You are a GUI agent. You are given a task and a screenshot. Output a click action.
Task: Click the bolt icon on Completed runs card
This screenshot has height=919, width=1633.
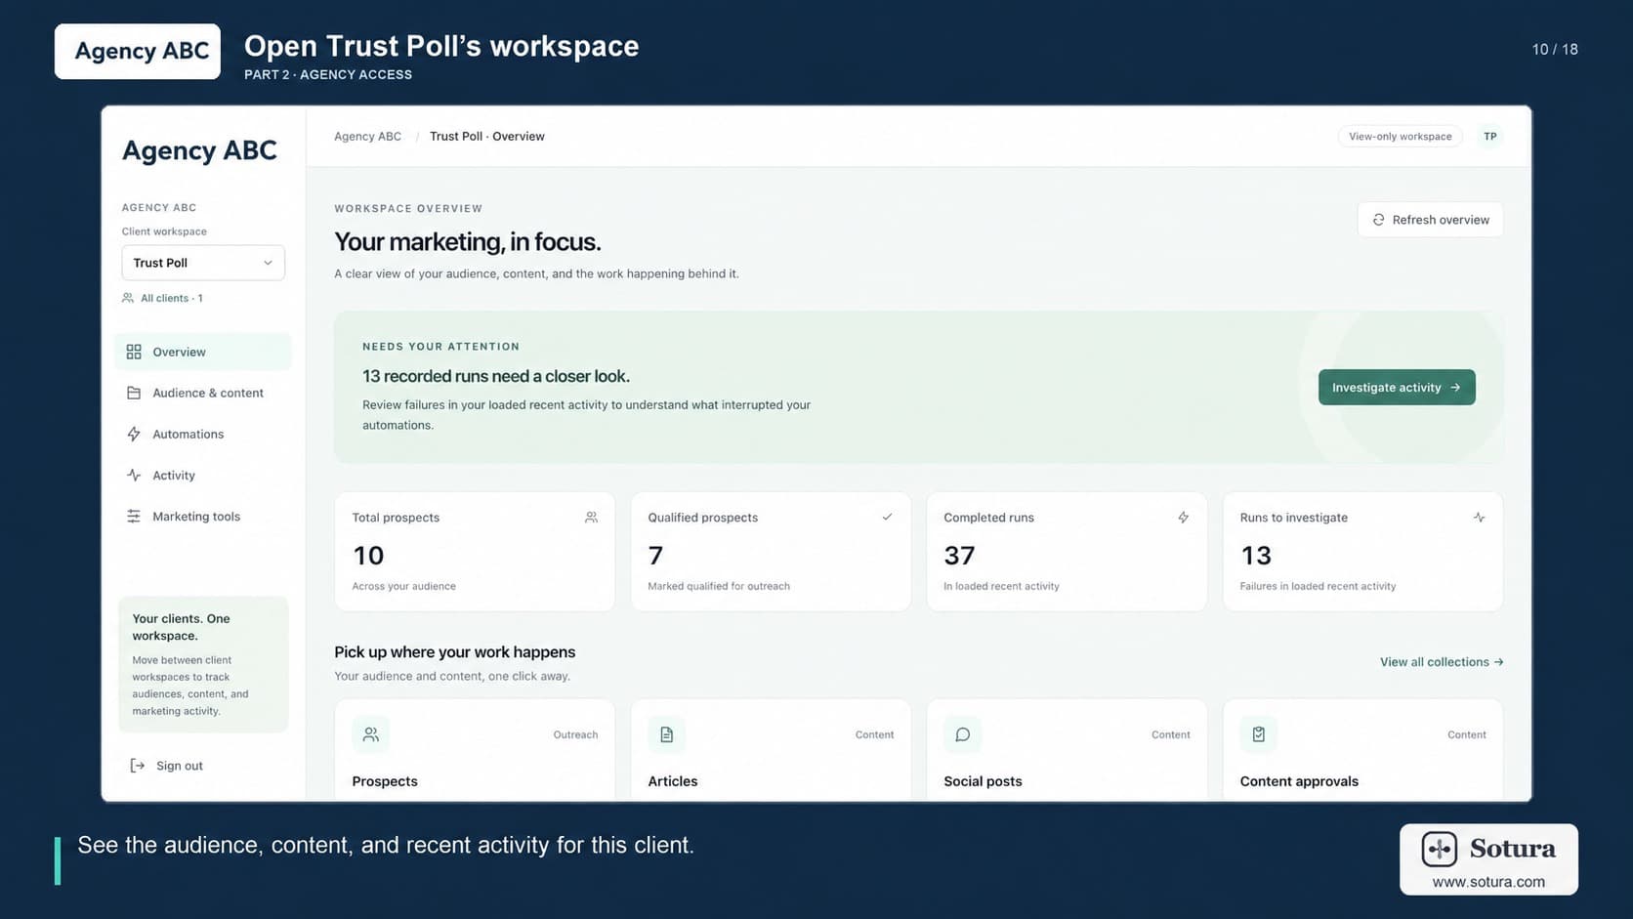tap(1183, 518)
